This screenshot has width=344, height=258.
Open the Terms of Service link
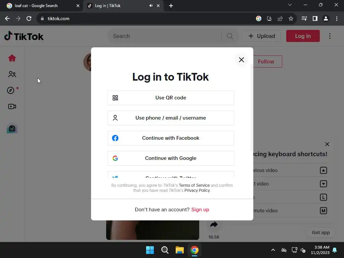click(194, 185)
